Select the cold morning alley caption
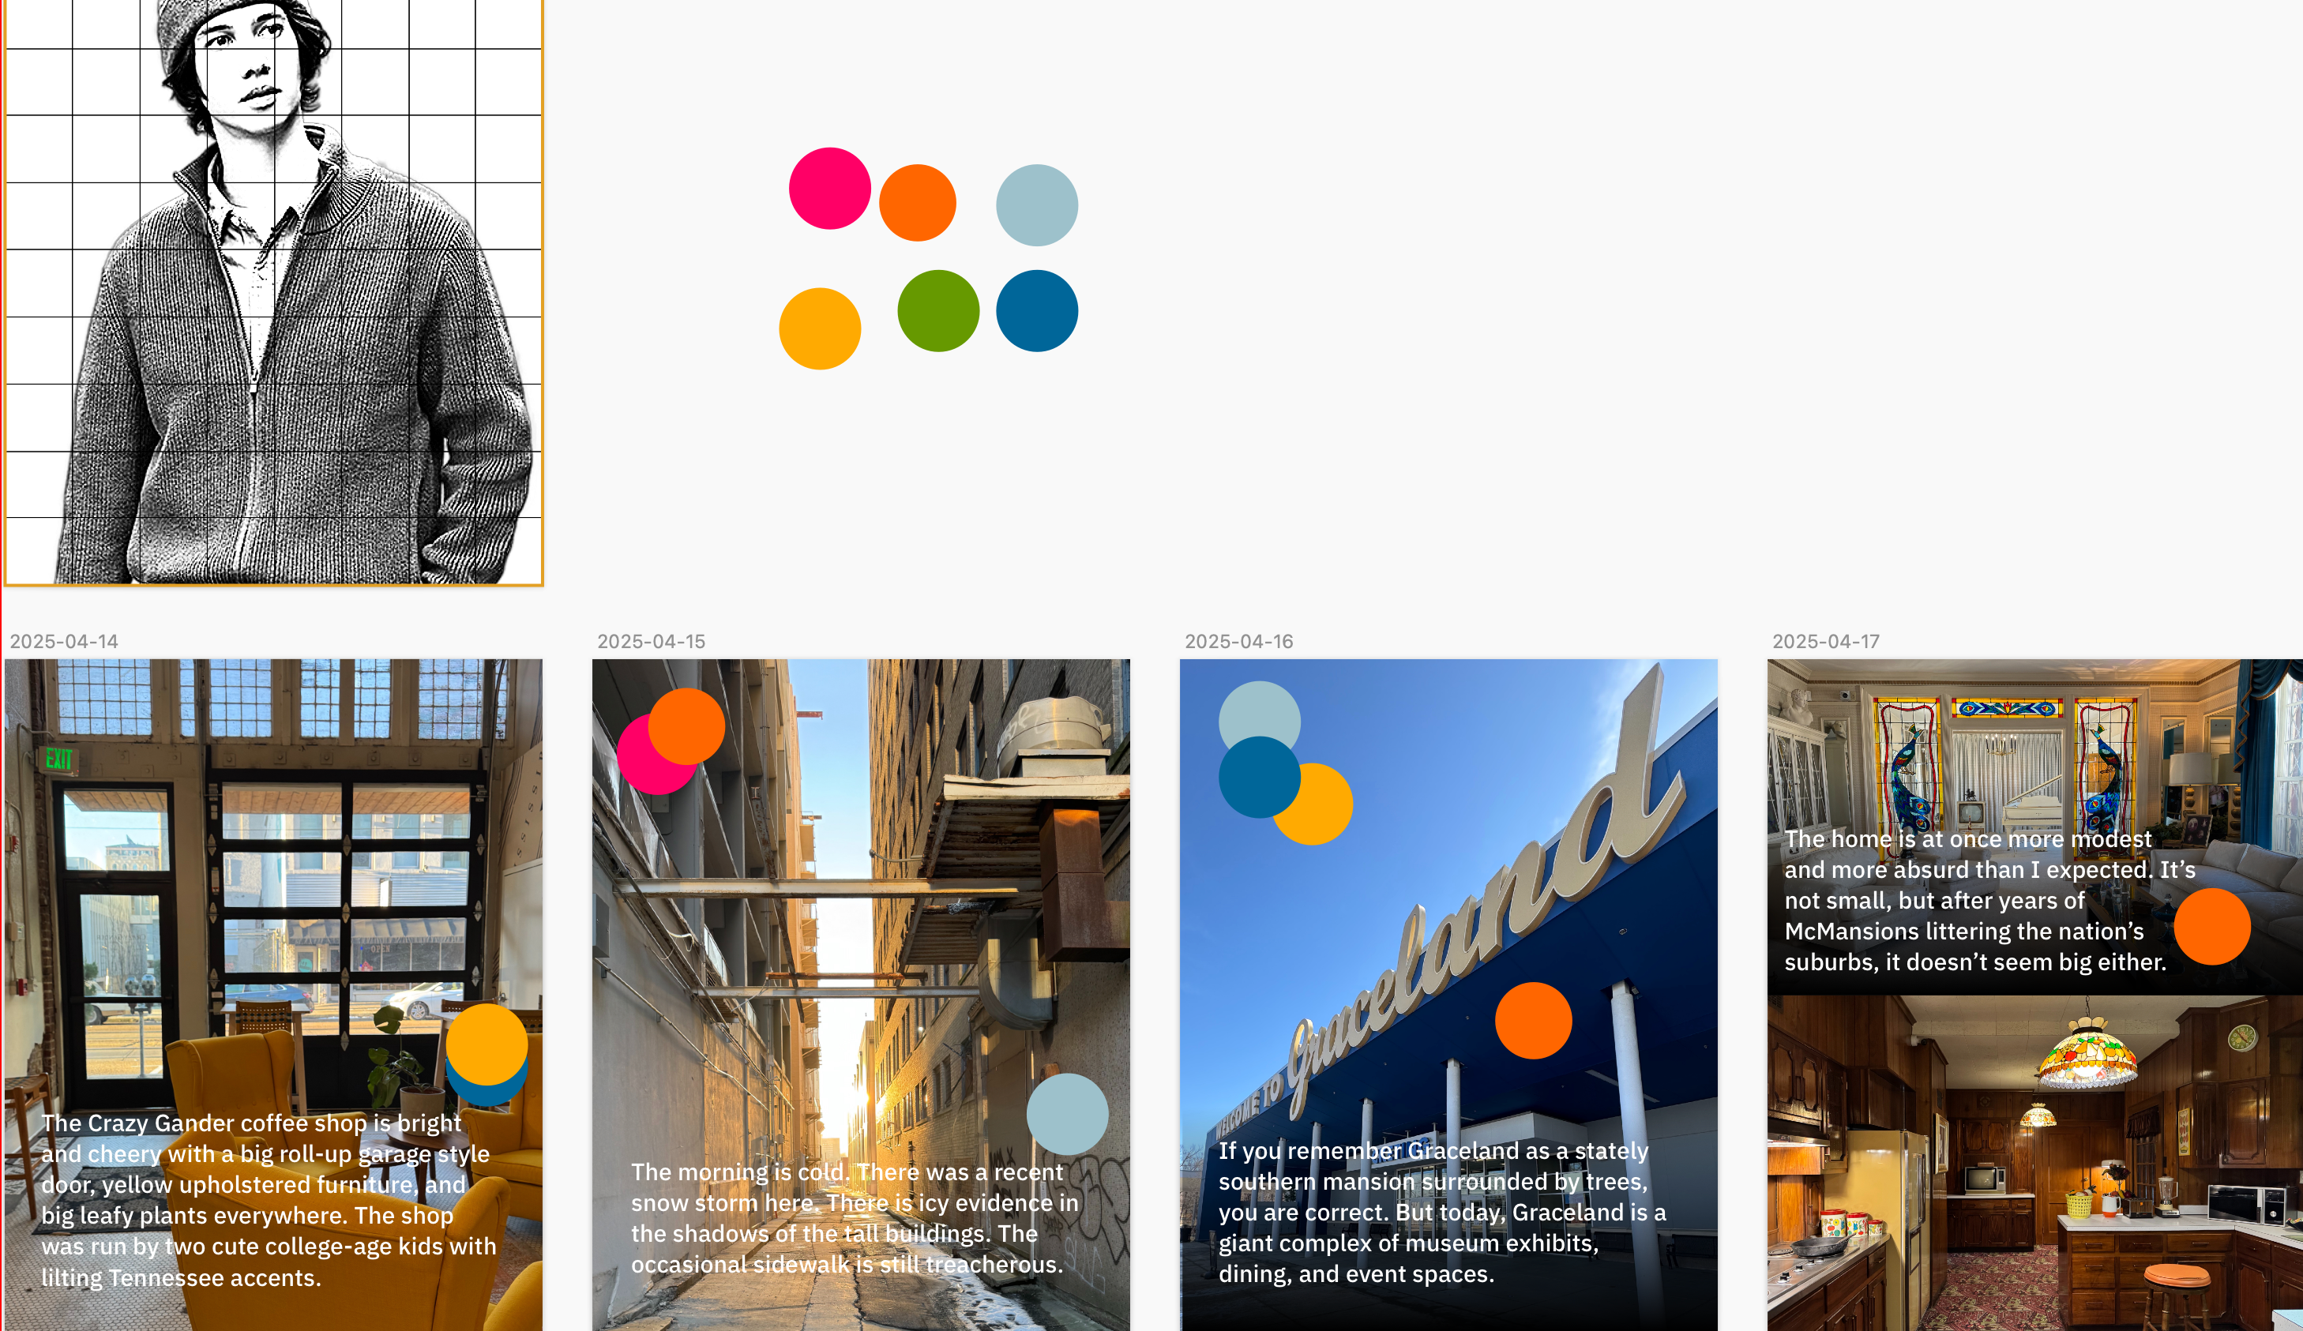The width and height of the screenshot is (2303, 1331). coord(855,1218)
